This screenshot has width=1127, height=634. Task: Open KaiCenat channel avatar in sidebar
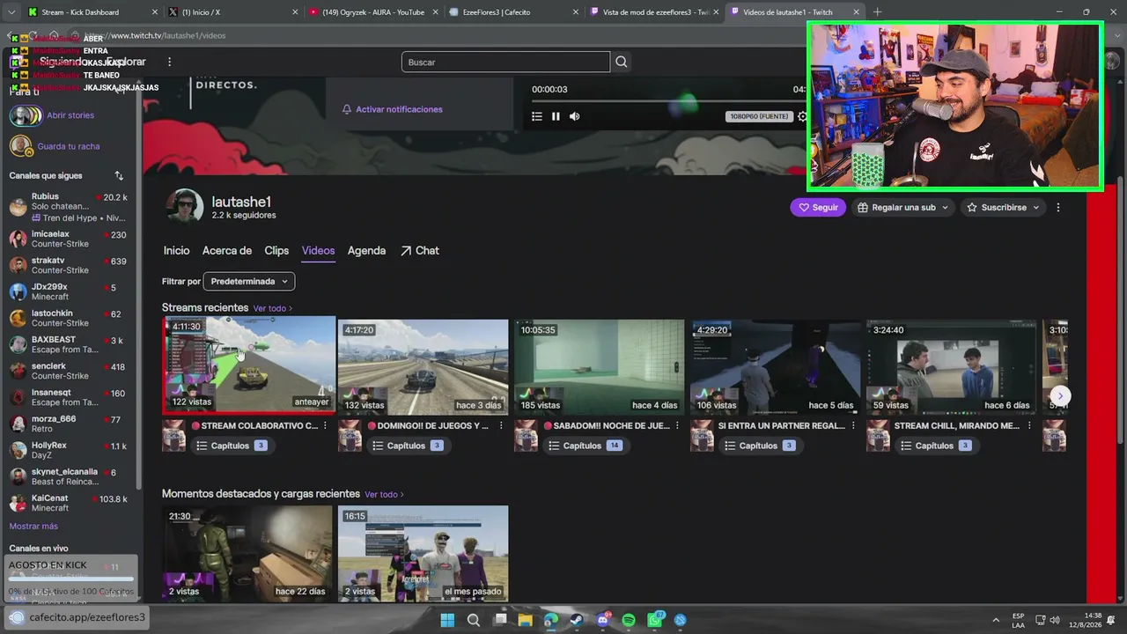coord(18,503)
